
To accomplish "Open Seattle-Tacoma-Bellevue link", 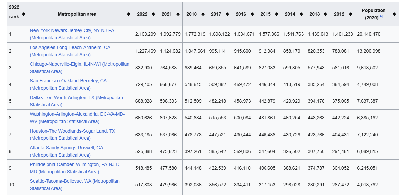I will [x=75, y=185].
